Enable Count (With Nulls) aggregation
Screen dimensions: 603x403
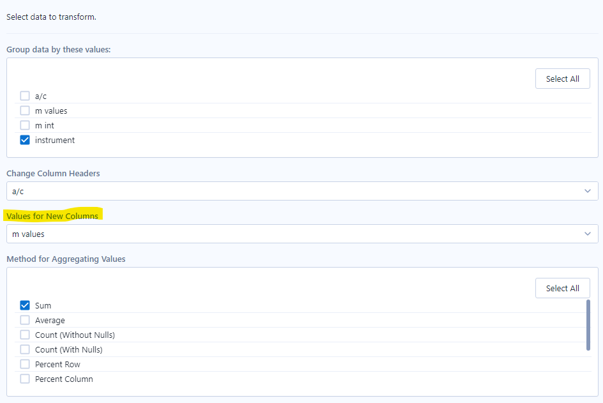tap(24, 349)
